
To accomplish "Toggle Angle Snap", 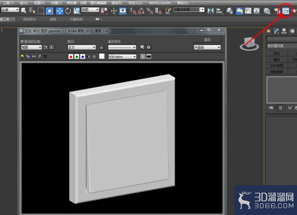I will point(141,11).
